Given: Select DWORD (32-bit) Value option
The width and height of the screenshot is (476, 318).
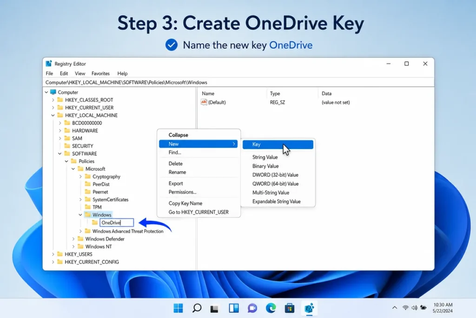Looking at the screenshot, I should [x=275, y=175].
